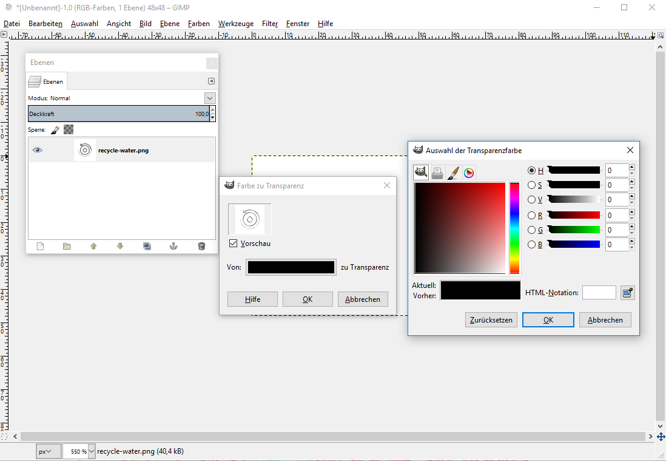Open the Modus dropdown in the Ebenen panel
Viewport: 666px width, 461px height.
209,98
